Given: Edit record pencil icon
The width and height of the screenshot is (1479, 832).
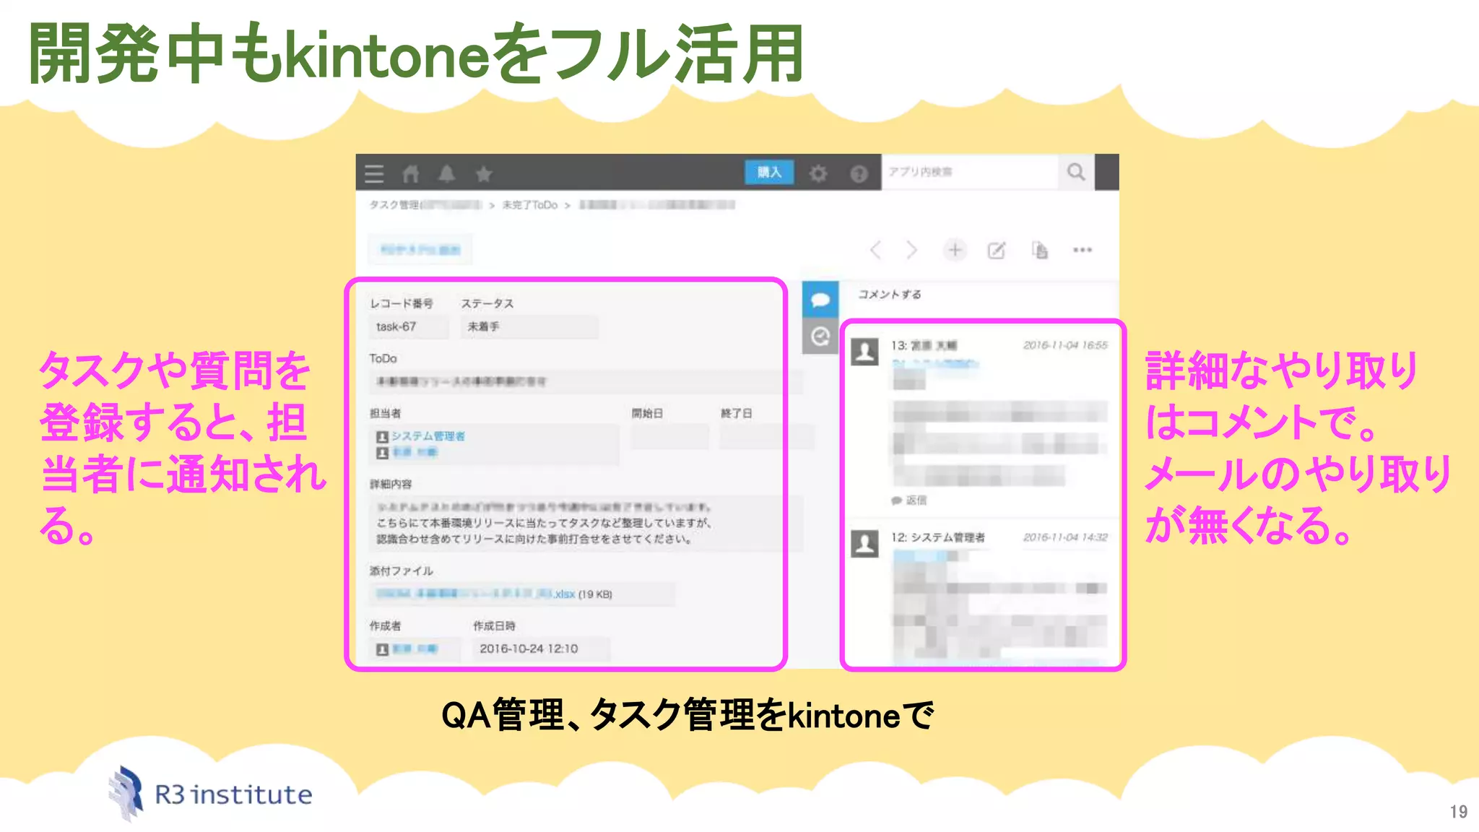Looking at the screenshot, I should click(997, 250).
